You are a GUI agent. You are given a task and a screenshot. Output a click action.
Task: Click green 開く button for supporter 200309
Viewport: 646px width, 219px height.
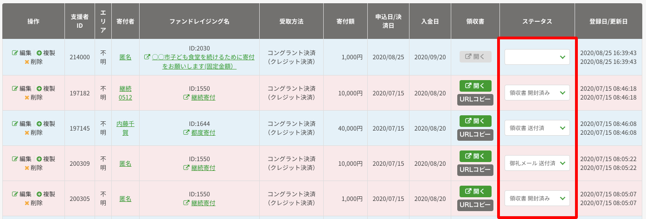point(475,156)
